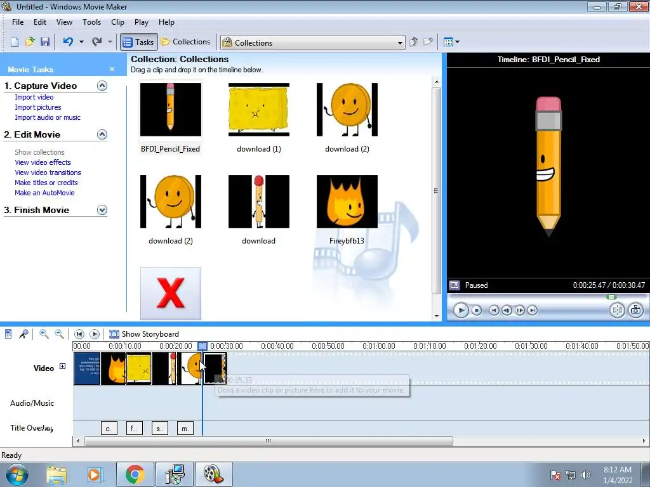The height and width of the screenshot is (487, 650).
Task: Click the Import pictures link
Action: pyautogui.click(x=37, y=107)
